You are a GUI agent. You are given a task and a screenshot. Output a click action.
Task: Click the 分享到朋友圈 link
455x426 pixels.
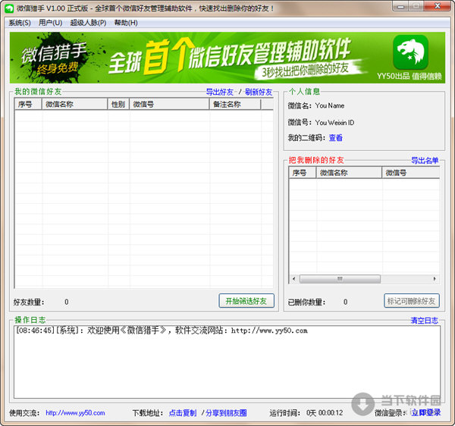point(226,412)
